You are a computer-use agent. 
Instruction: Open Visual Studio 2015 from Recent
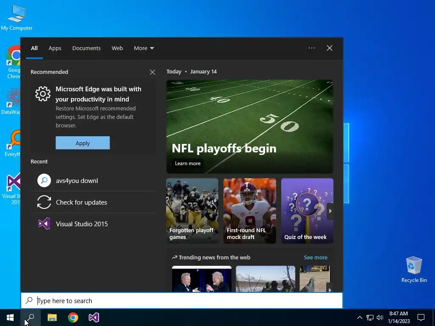(x=93, y=224)
